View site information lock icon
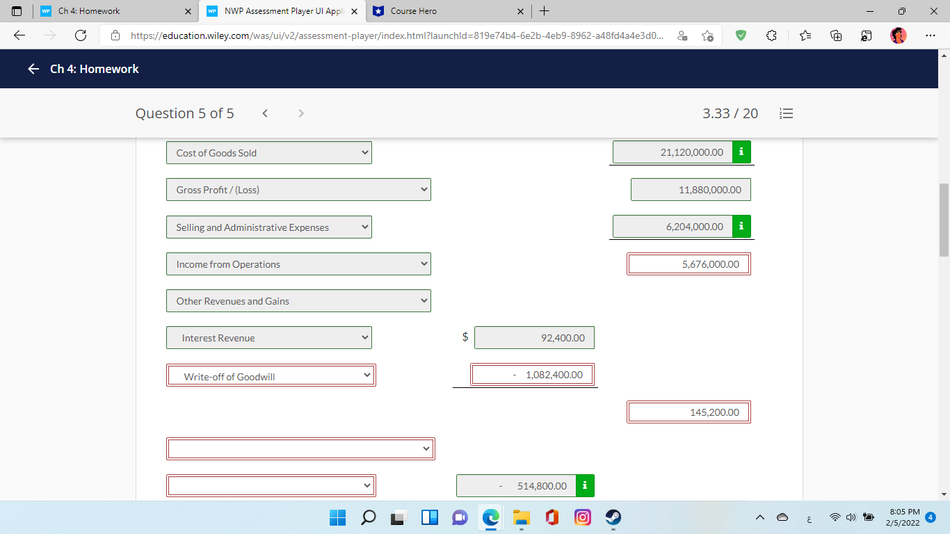950x534 pixels. tap(116, 35)
